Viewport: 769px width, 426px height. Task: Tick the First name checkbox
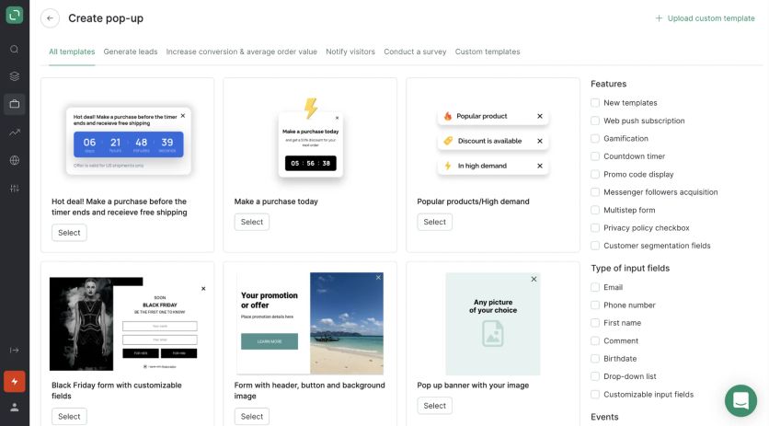coord(595,323)
